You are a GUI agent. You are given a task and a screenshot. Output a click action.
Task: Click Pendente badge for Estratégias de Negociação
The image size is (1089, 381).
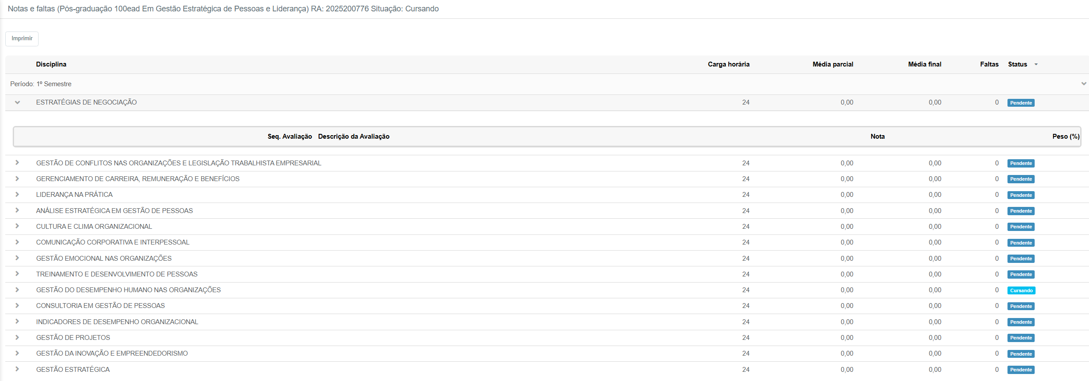point(1021,103)
